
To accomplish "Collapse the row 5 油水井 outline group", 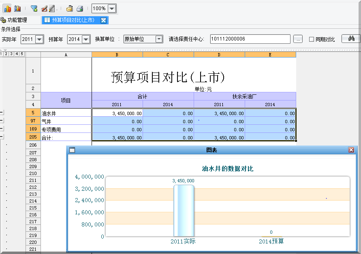I will point(2,113).
